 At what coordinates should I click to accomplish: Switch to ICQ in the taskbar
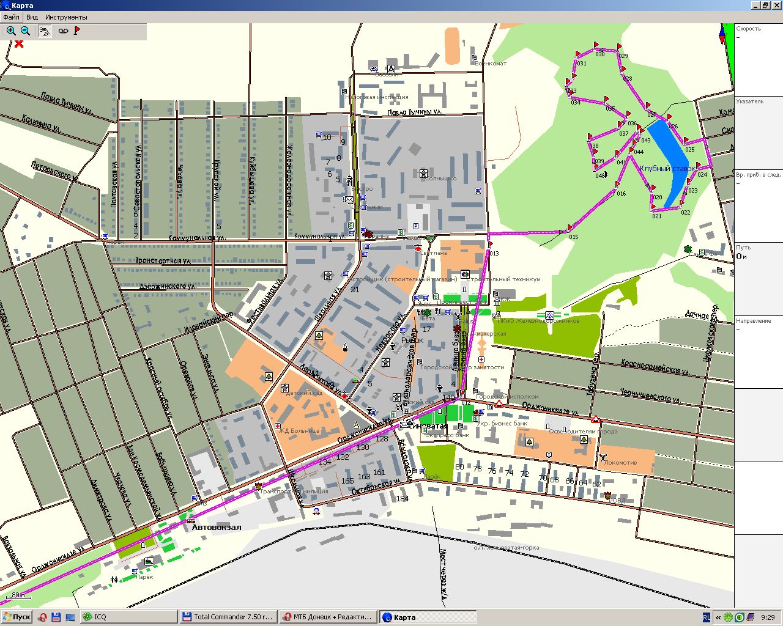pyautogui.click(x=128, y=617)
